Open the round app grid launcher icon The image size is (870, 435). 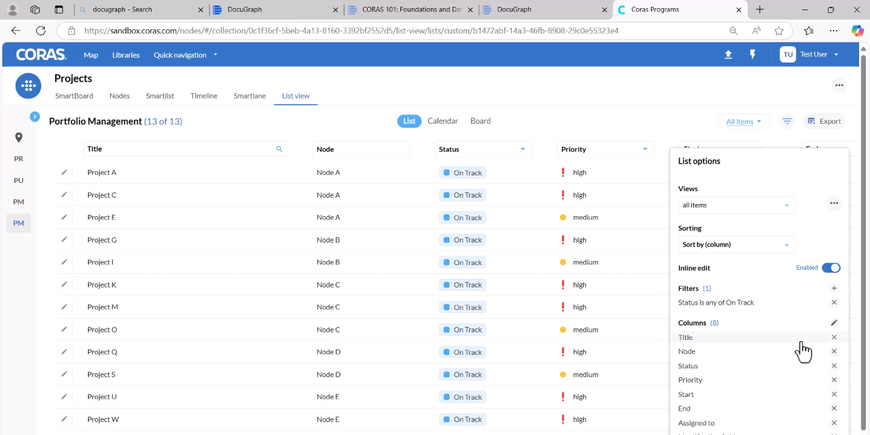(28, 86)
